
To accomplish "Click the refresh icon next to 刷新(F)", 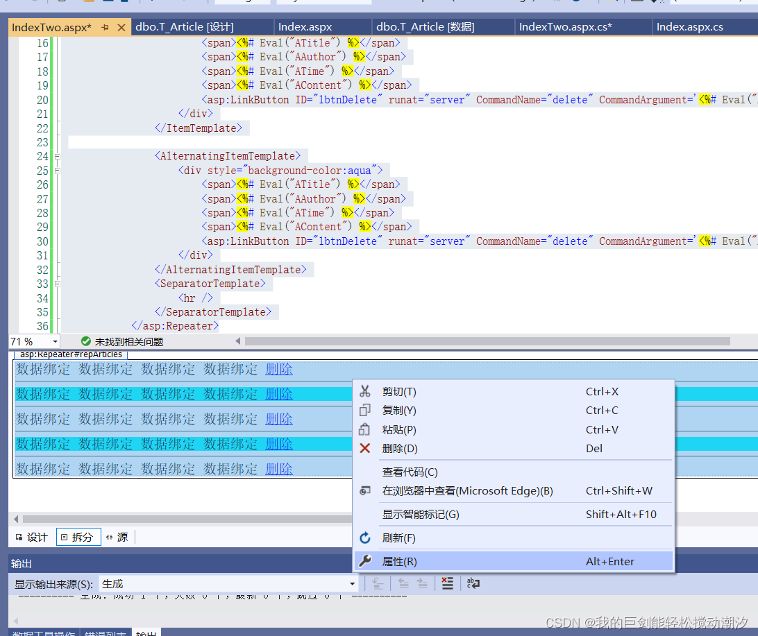I will [x=366, y=538].
